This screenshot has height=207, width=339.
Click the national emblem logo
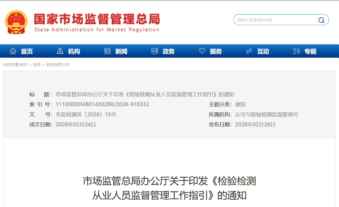[16, 22]
